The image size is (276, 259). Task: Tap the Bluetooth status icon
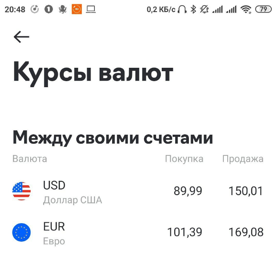pos(194,9)
